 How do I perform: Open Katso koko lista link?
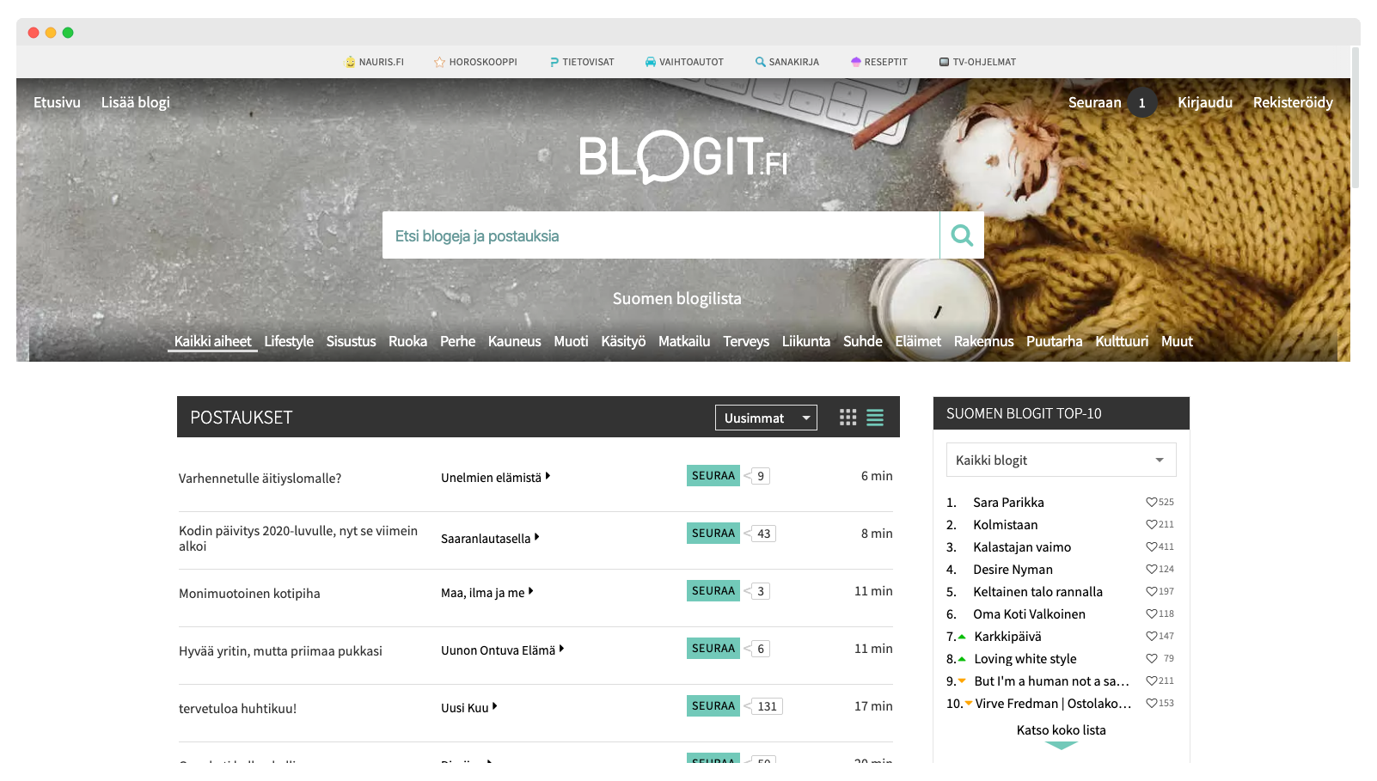click(1062, 730)
